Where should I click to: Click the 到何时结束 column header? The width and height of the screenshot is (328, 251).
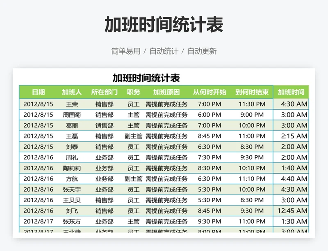pyautogui.click(x=252, y=92)
